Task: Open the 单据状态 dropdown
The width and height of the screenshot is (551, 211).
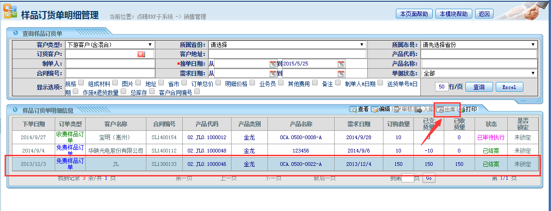Action: (x=533, y=73)
